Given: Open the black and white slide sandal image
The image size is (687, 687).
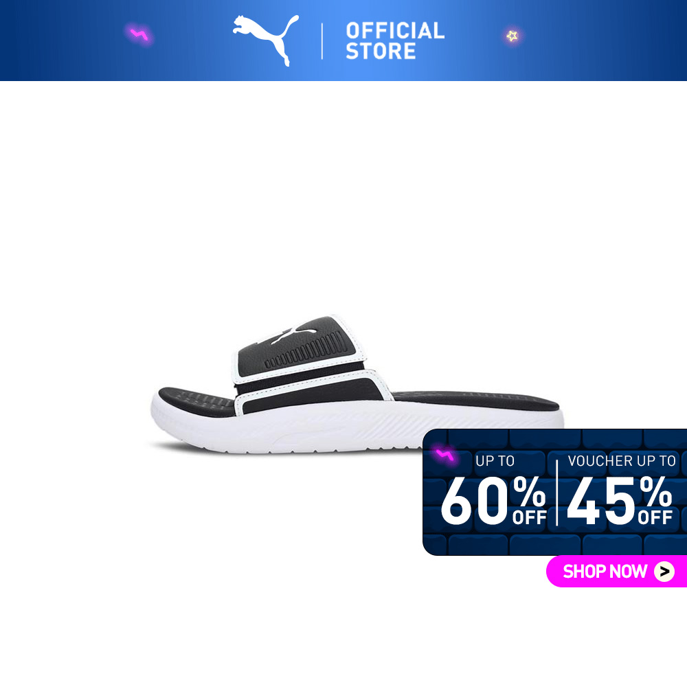Looking at the screenshot, I should point(357,385).
